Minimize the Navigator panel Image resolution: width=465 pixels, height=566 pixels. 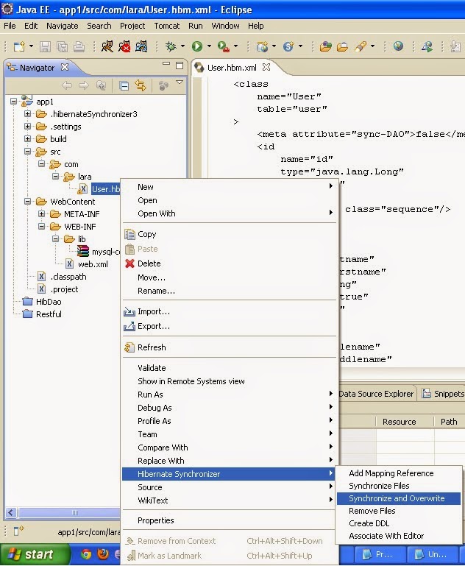166,64
